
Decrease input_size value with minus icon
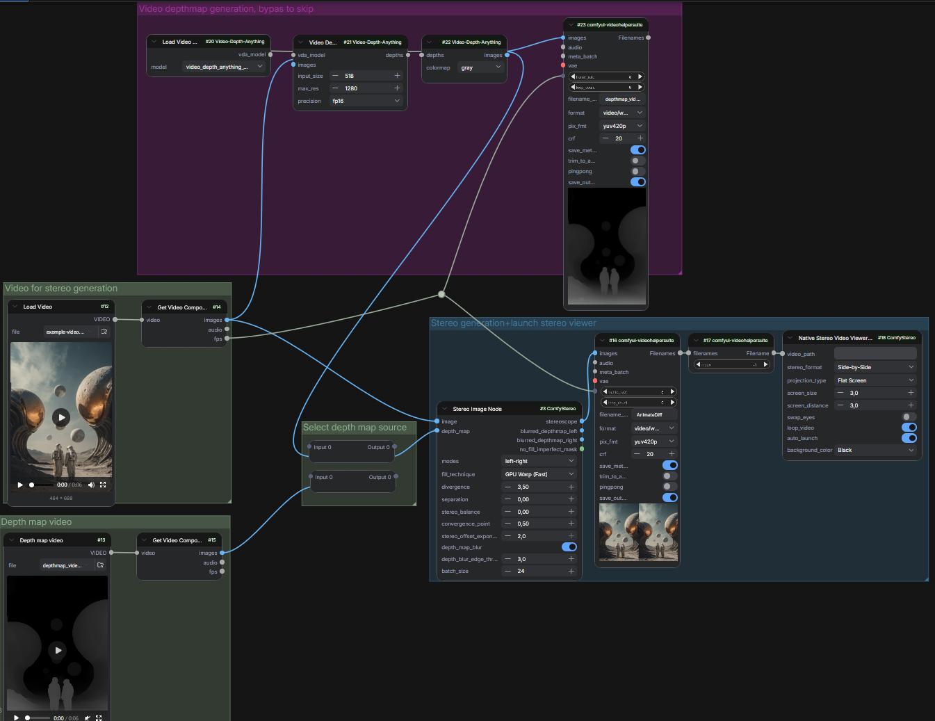pyautogui.click(x=335, y=76)
